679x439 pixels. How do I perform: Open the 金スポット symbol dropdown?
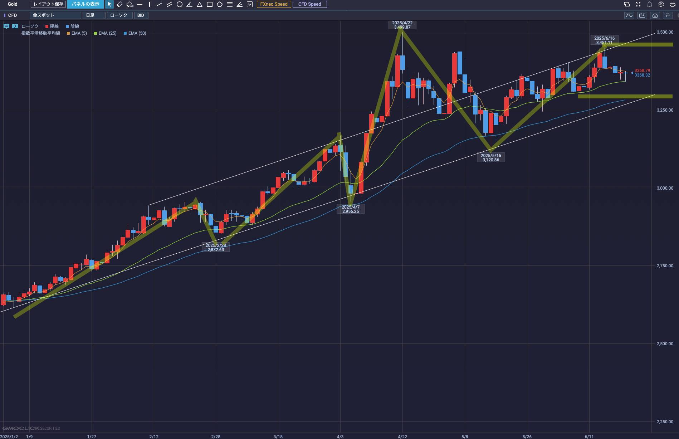click(x=55, y=15)
